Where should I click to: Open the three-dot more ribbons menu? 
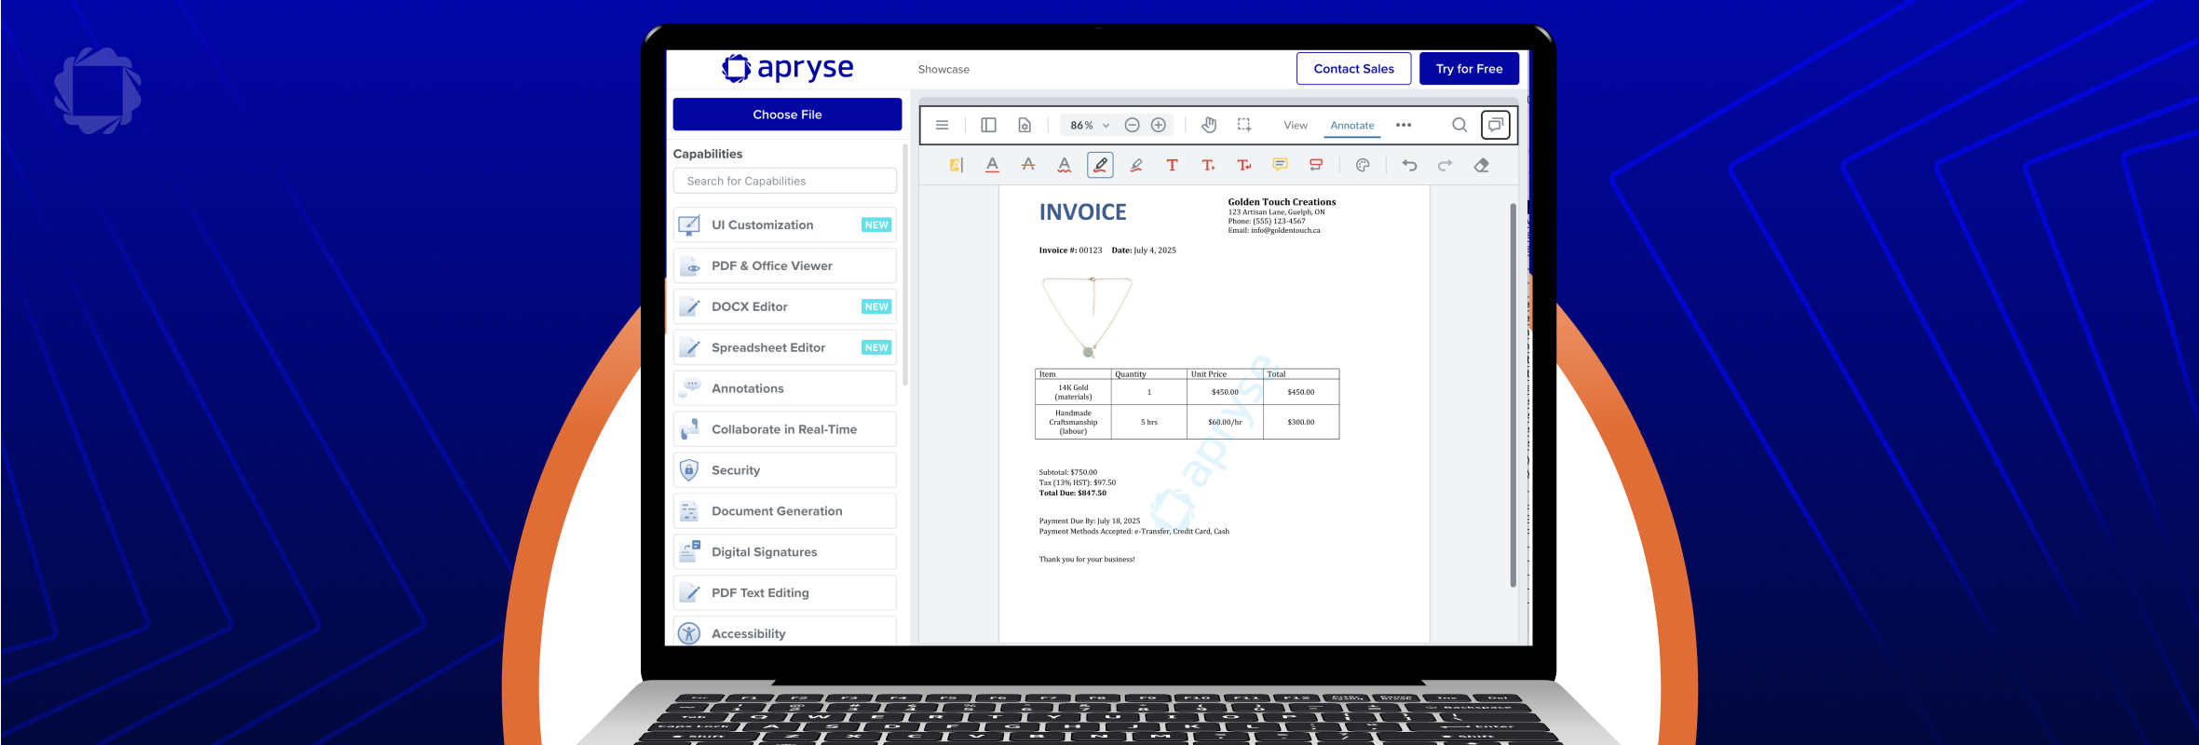(x=1404, y=125)
